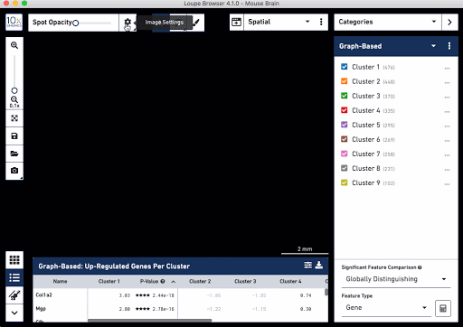The height and width of the screenshot is (327, 463).
Task: Click the 10x Genomics logo icon
Action: click(x=14, y=22)
